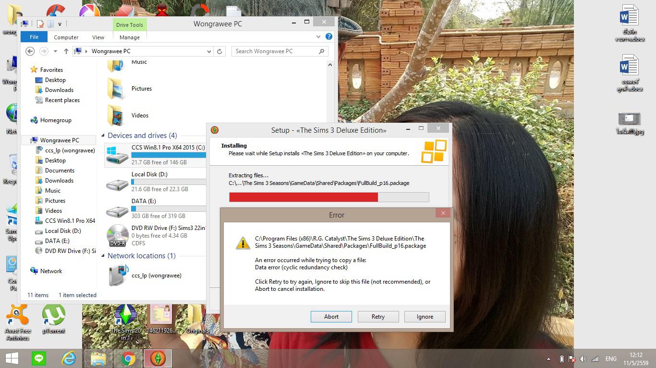
Task: Refresh the Wongrawee PC view
Action: pos(219,51)
